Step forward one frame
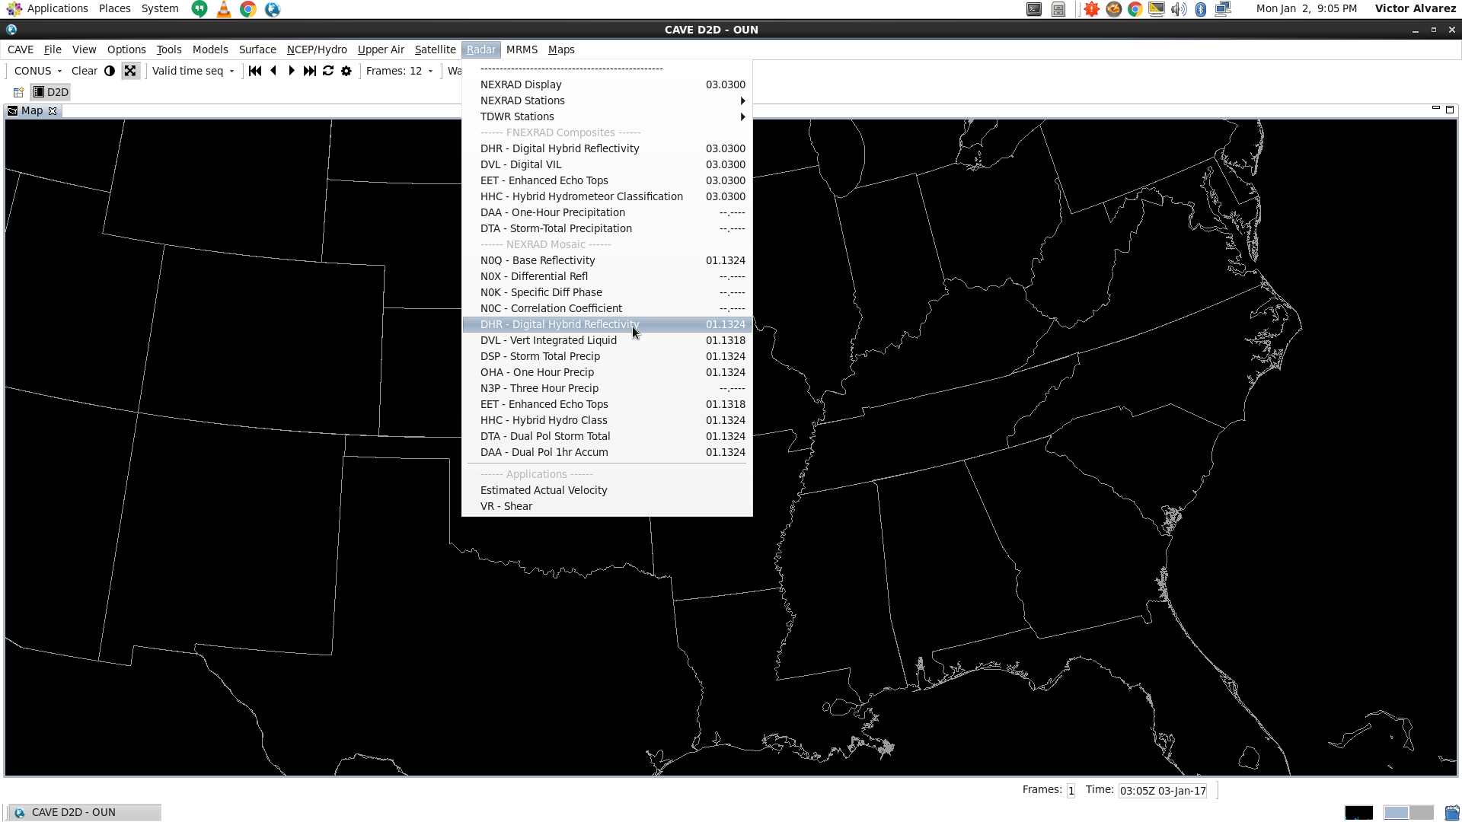Viewport: 1462px width, 822px height. [291, 71]
